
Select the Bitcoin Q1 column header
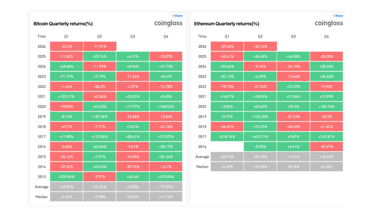pos(66,36)
